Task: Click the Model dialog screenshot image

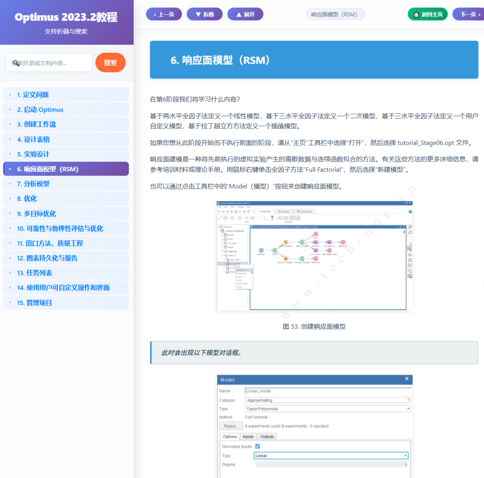Action: (x=315, y=426)
